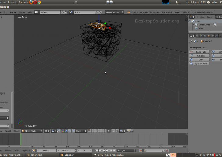Click the Force Field physics button
This screenshot has width=222, height=157.
(x=200, y=52)
